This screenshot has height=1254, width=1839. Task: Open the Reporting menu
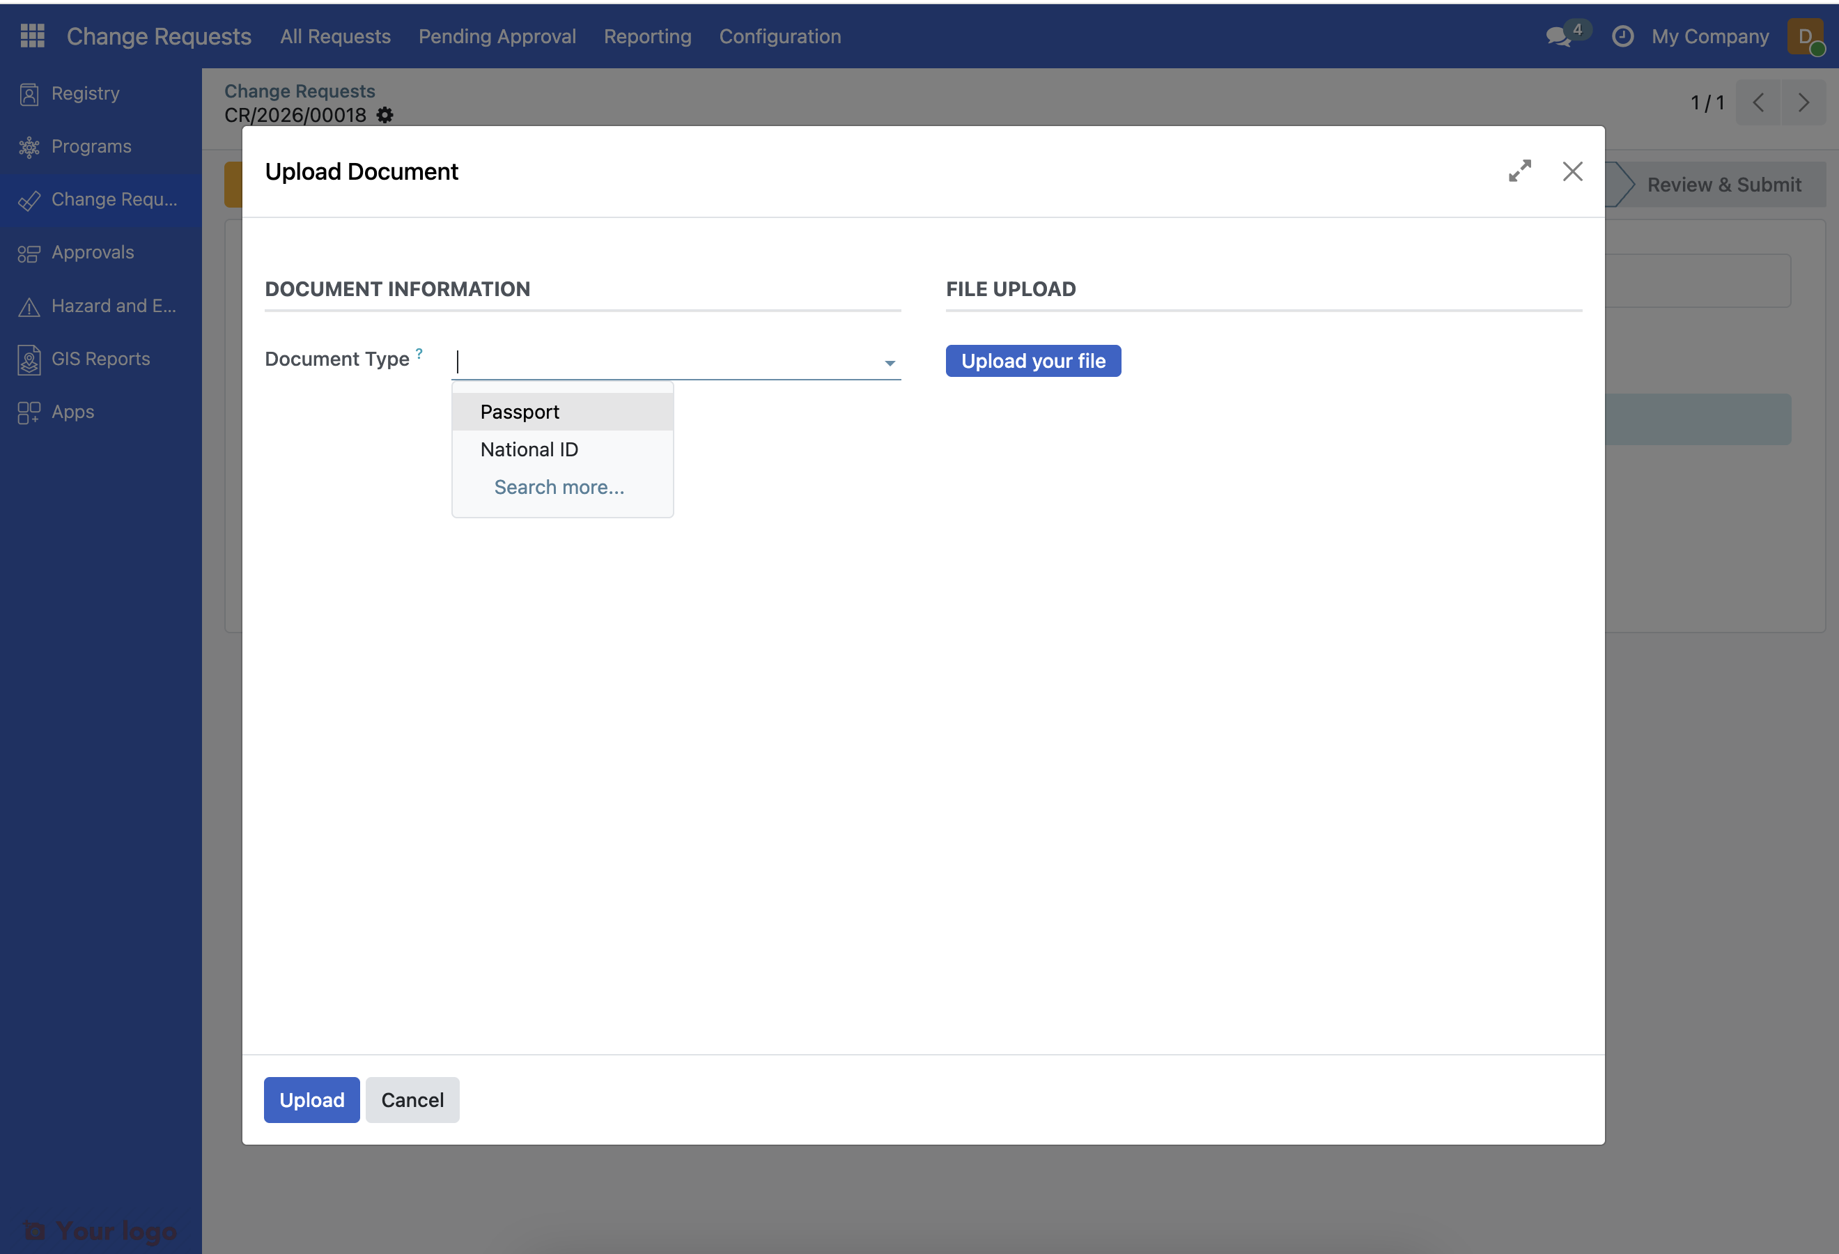(647, 36)
